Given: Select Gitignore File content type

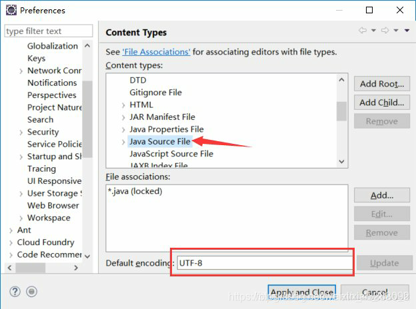Looking at the screenshot, I should click(156, 93).
